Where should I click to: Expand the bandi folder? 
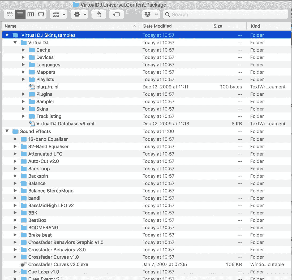15,198
